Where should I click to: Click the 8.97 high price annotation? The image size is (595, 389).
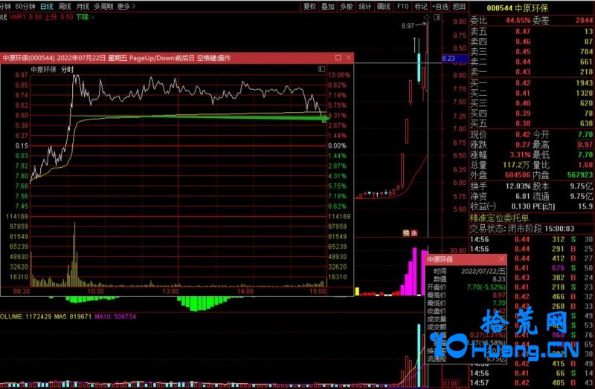(x=408, y=26)
